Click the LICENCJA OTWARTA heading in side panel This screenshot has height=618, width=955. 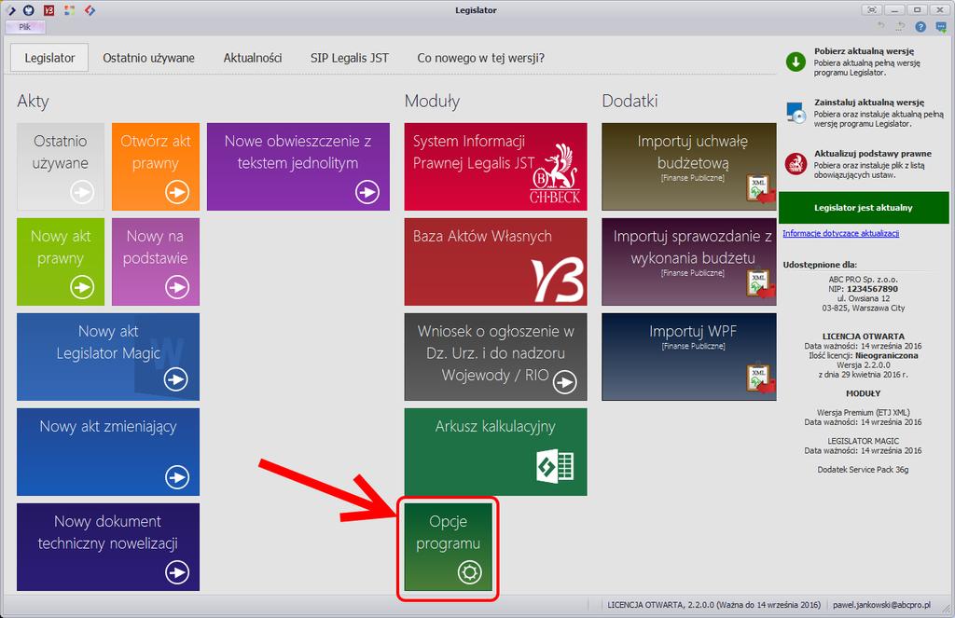point(863,336)
